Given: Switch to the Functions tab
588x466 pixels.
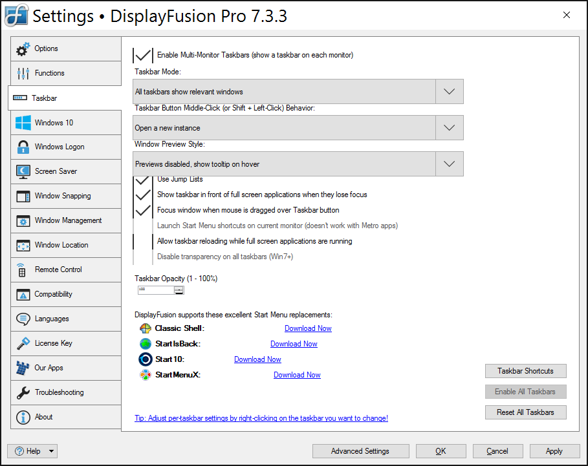Looking at the screenshot, I should coord(65,73).
